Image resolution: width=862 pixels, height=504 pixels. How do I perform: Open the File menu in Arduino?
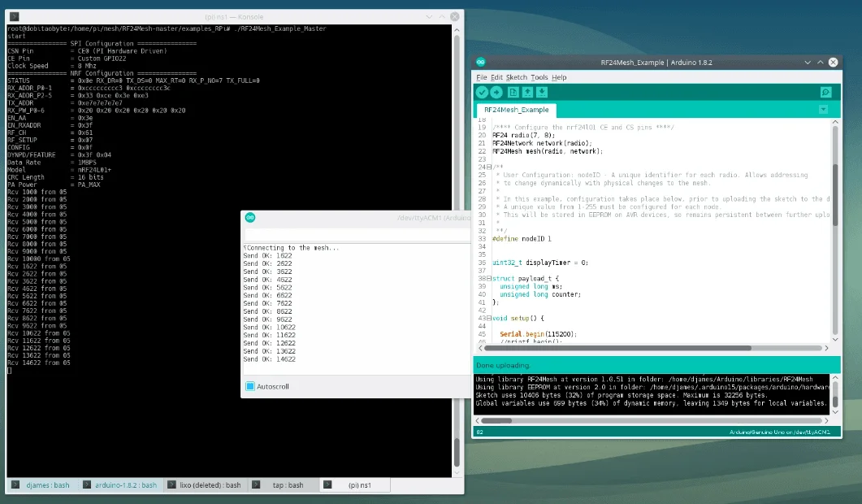482,77
